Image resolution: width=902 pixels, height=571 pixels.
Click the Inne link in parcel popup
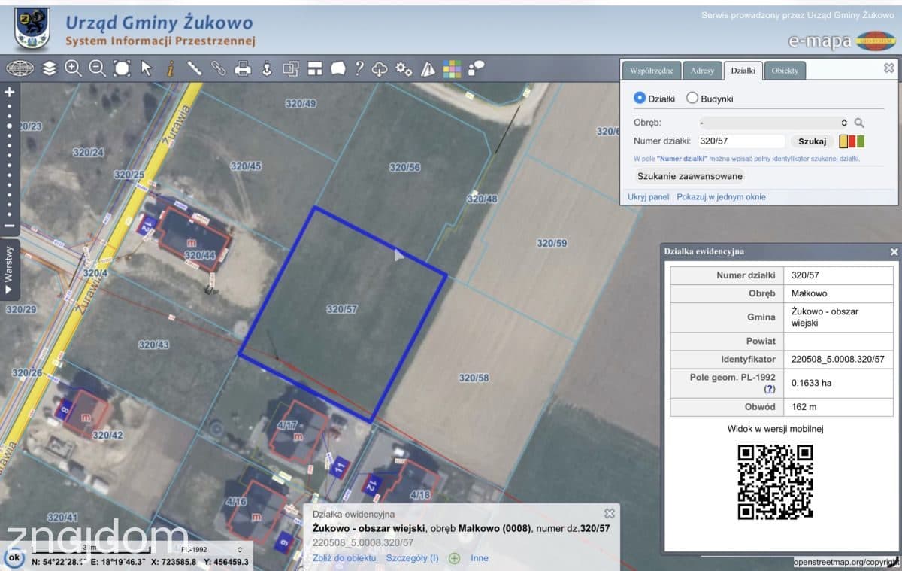point(480,557)
